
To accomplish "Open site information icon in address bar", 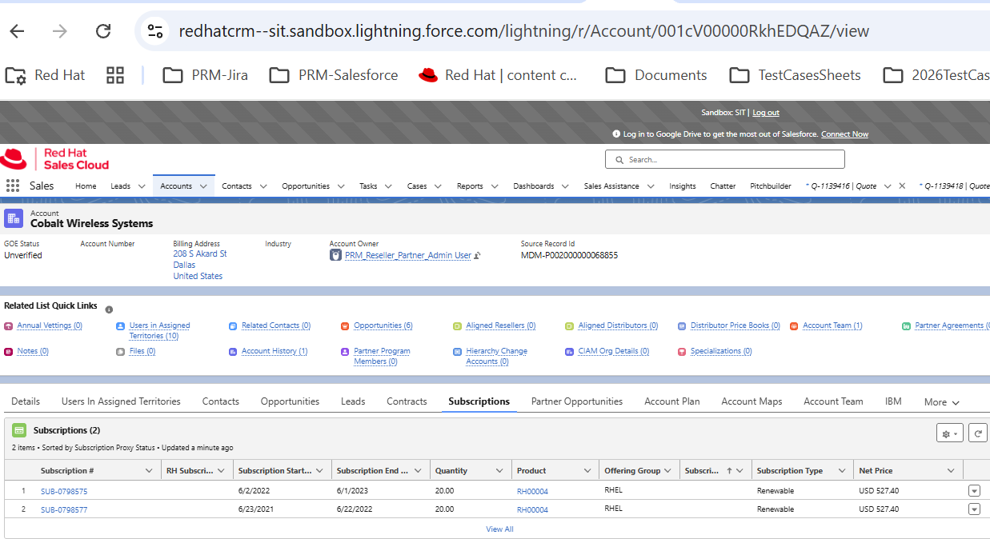I will (x=154, y=31).
